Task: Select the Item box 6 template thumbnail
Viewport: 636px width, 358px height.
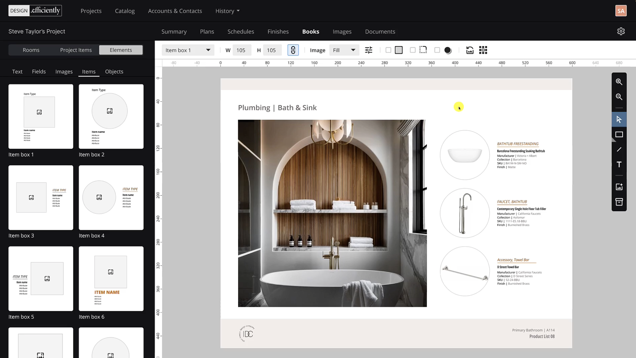Action: point(111,279)
